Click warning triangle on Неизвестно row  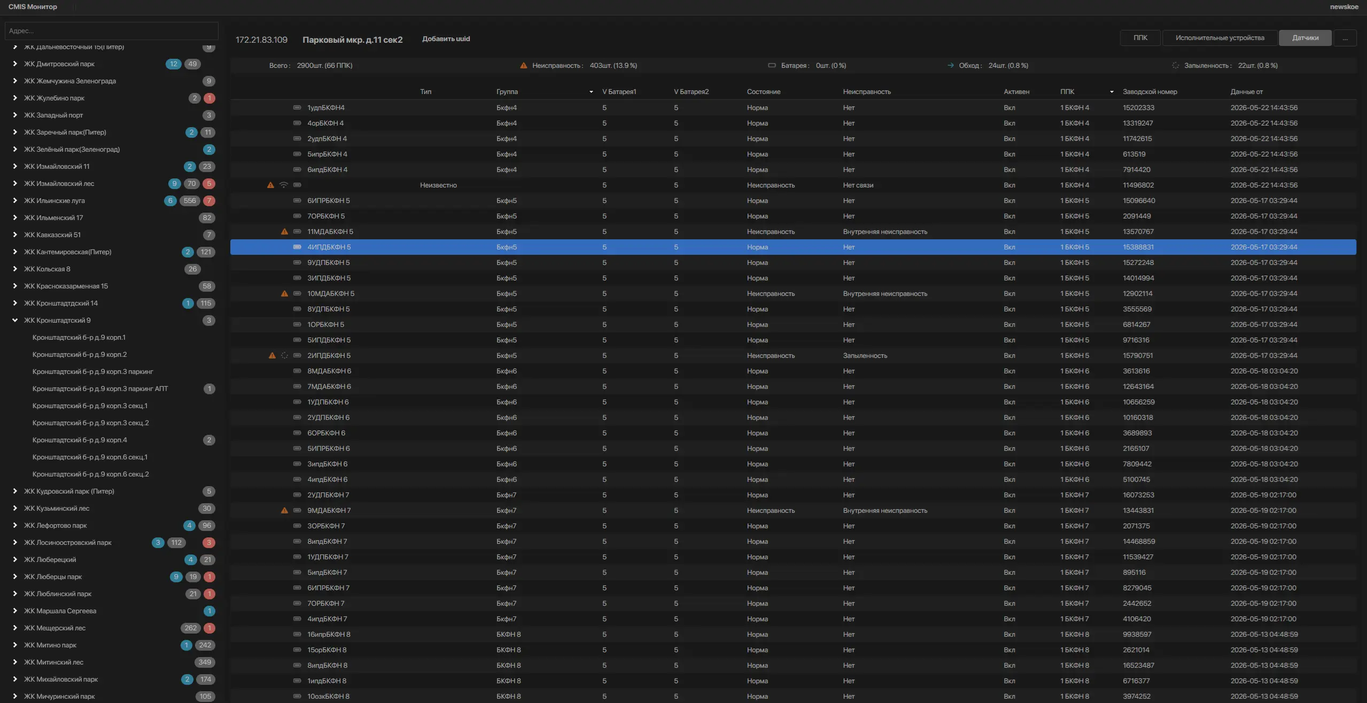270,185
